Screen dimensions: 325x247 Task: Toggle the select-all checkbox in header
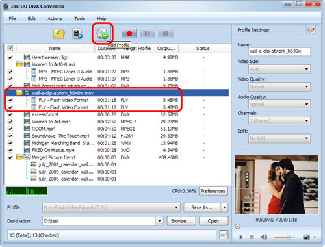click(10, 48)
